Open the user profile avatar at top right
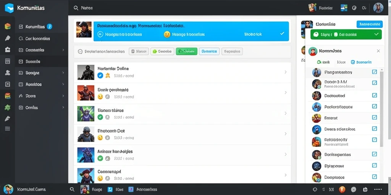This screenshot has width=391, height=195. pos(378,8)
